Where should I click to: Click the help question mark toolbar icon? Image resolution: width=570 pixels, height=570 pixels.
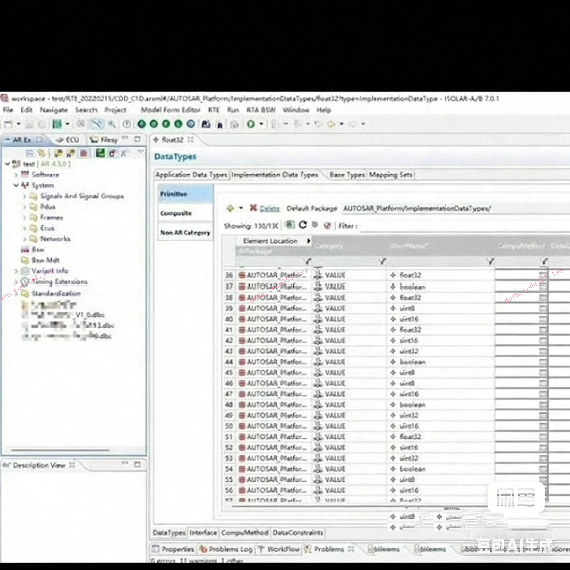127,124
